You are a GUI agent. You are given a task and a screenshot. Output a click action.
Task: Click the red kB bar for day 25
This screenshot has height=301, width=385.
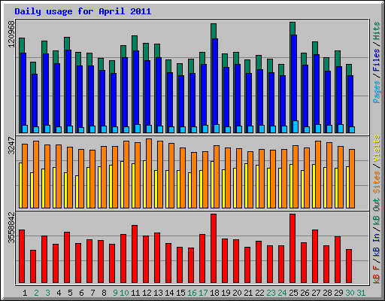[x=293, y=248]
